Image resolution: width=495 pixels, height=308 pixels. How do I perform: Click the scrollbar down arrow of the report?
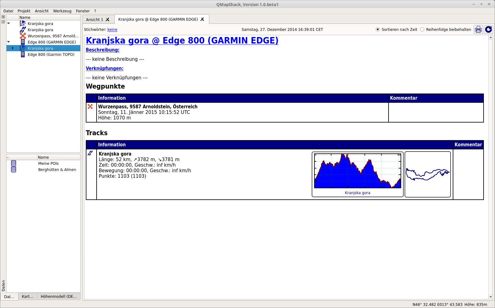491,297
